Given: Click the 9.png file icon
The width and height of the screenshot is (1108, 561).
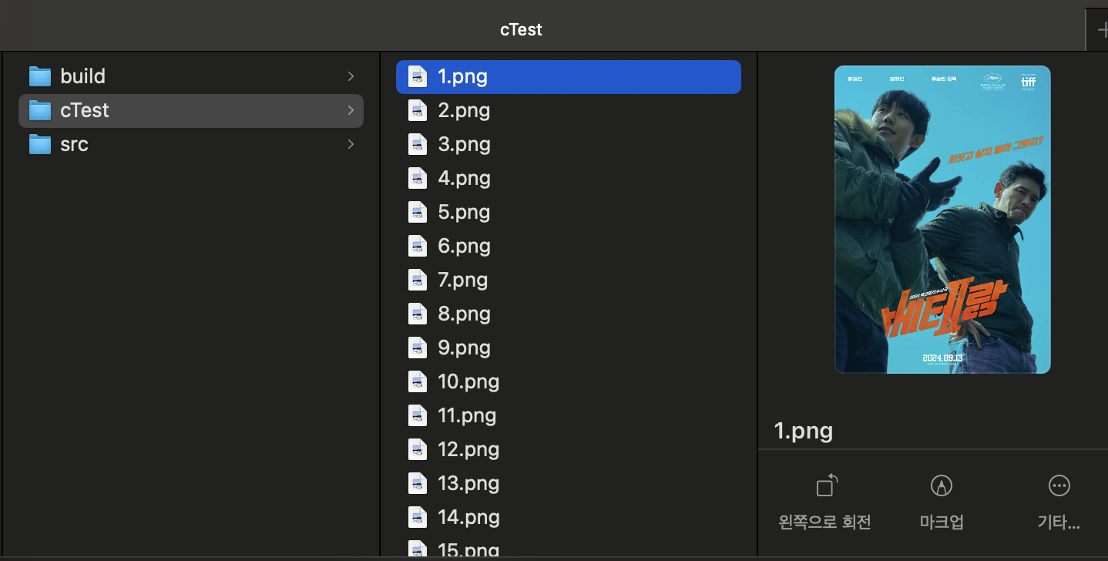Looking at the screenshot, I should pos(418,348).
